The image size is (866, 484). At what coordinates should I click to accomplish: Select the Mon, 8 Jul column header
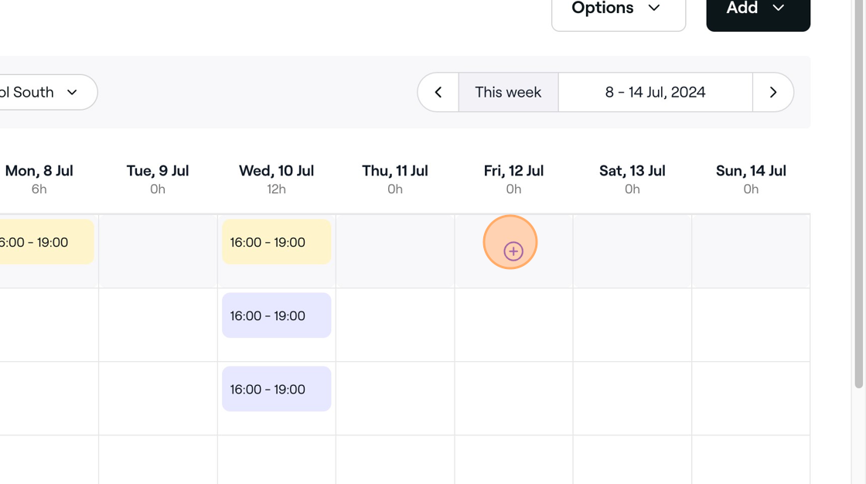click(39, 171)
